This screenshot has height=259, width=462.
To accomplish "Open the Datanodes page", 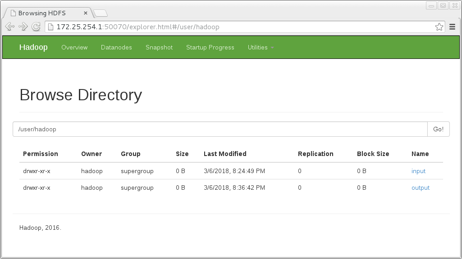I will (116, 47).
